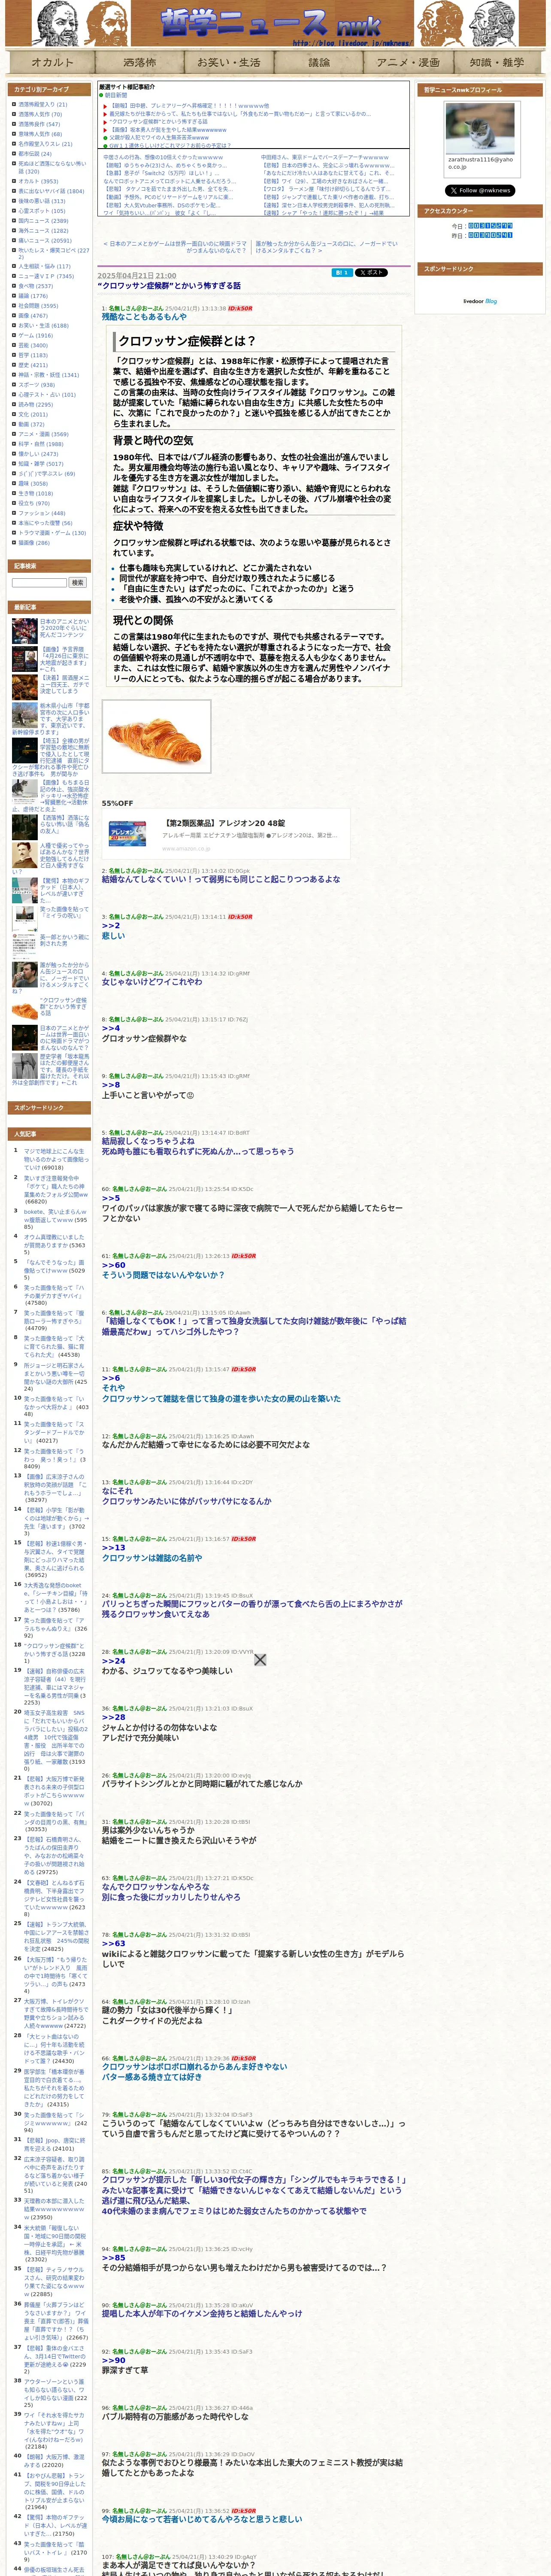Open category 心霊スポット (105)
Image resolution: width=551 pixels, height=2576 pixels.
tap(41, 211)
